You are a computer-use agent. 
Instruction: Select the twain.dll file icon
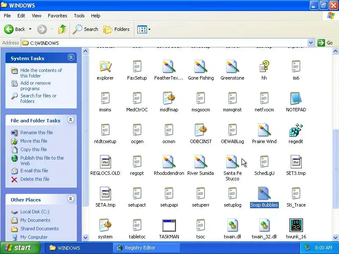232,225
